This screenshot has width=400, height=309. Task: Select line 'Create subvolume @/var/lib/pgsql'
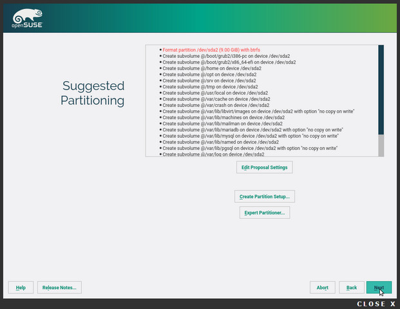pyautogui.click(x=250, y=148)
